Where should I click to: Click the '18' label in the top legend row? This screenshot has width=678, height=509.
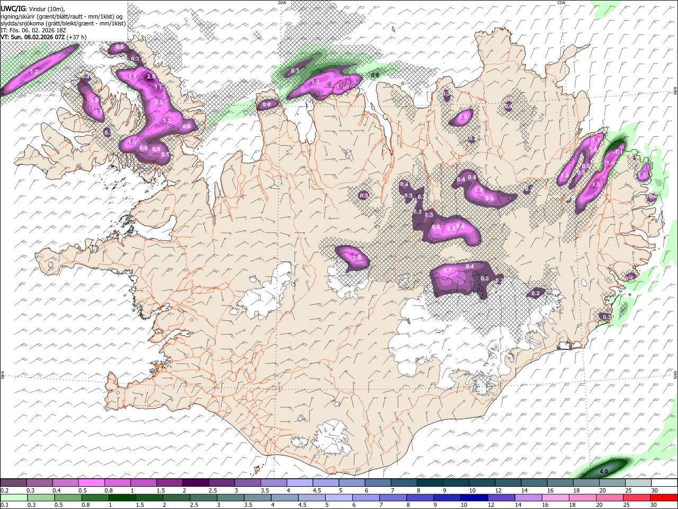point(576,490)
